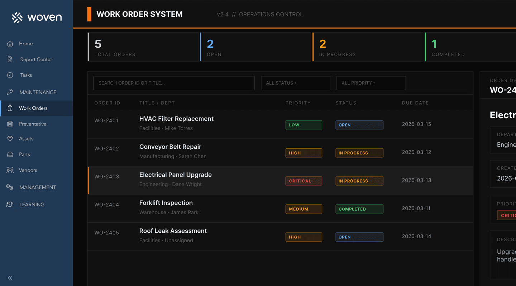Click the In Progress summary card
This screenshot has height=286, width=516.
coord(368,47)
